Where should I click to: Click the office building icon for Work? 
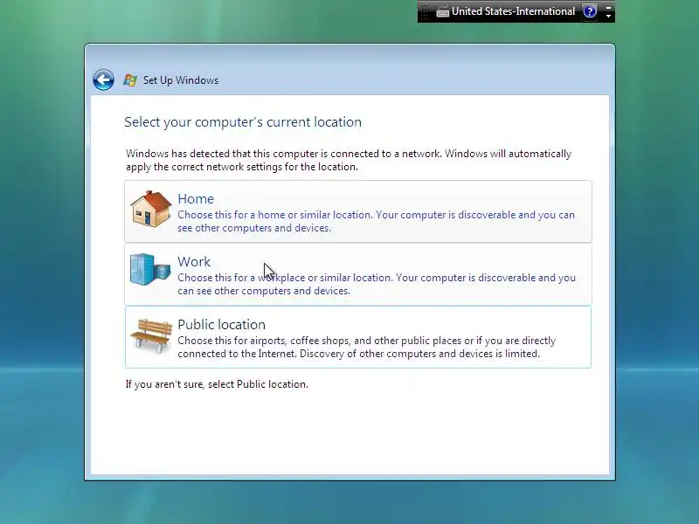(x=150, y=269)
